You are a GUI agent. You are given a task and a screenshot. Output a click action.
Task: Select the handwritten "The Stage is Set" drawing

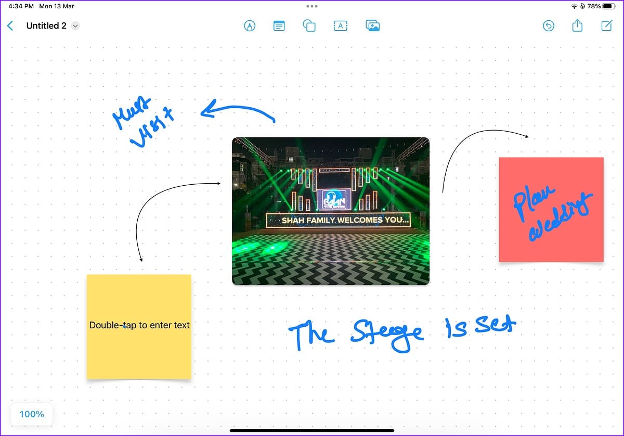click(x=402, y=332)
